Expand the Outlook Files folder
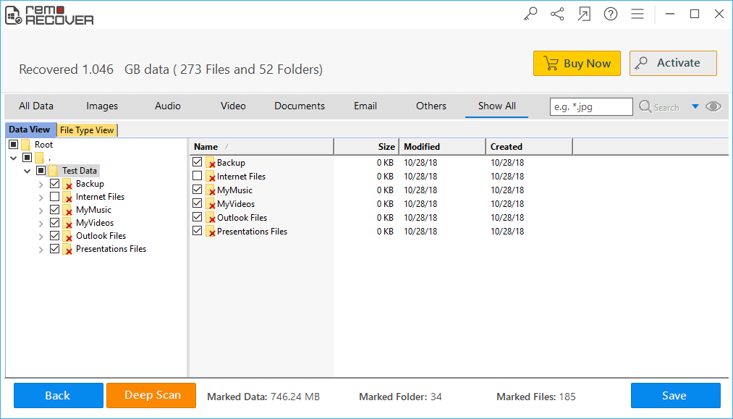This screenshot has height=419, width=733. [41, 235]
